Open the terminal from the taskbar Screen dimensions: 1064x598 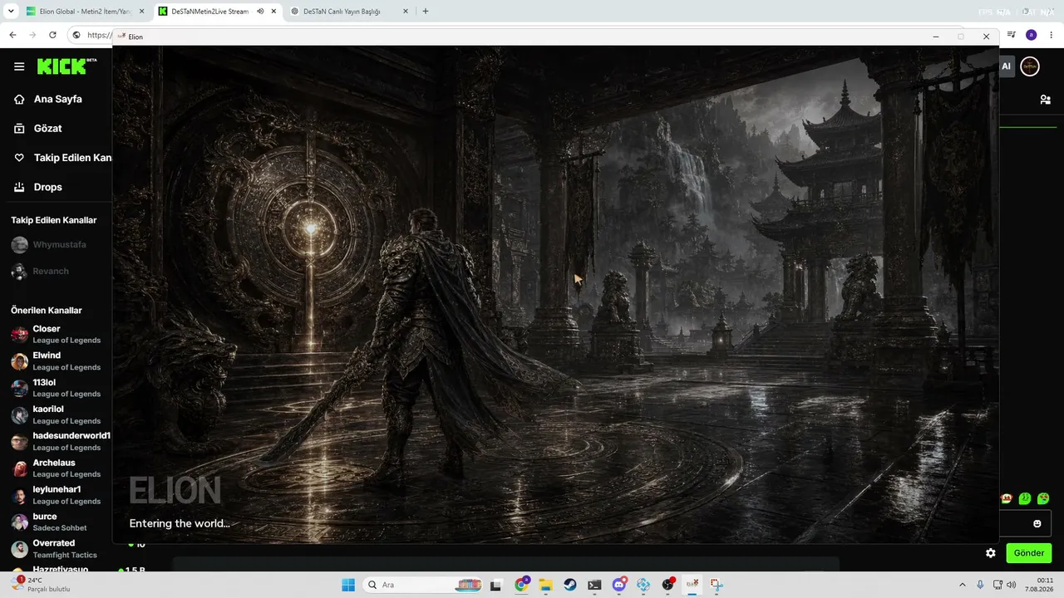point(594,585)
